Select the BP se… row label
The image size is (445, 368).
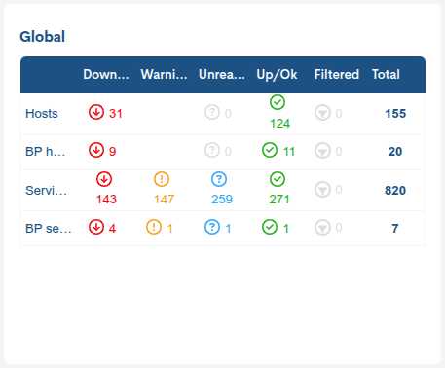pos(49,229)
